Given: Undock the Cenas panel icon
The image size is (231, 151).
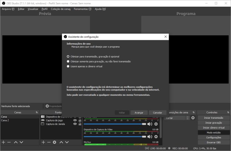Looking at the screenshot, I should [37, 112].
